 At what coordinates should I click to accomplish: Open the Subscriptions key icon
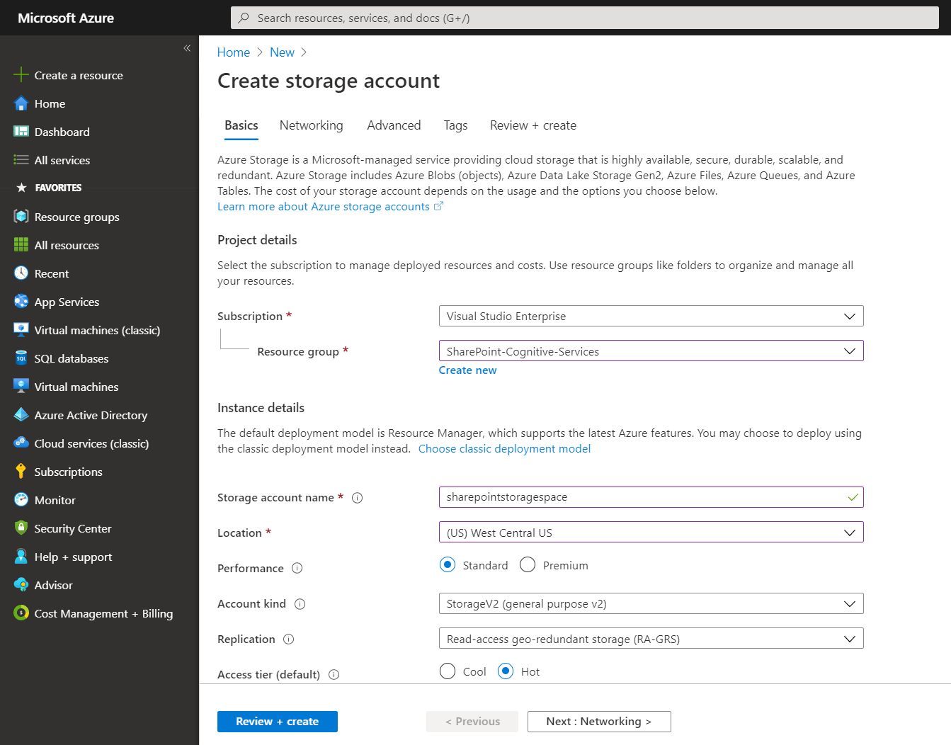pyautogui.click(x=21, y=472)
